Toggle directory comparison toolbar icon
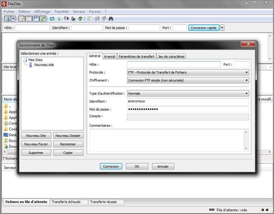 97,19
